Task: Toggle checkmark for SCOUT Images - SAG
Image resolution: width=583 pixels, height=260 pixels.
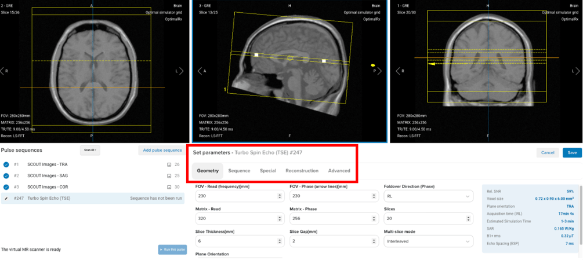Action: 6,175
